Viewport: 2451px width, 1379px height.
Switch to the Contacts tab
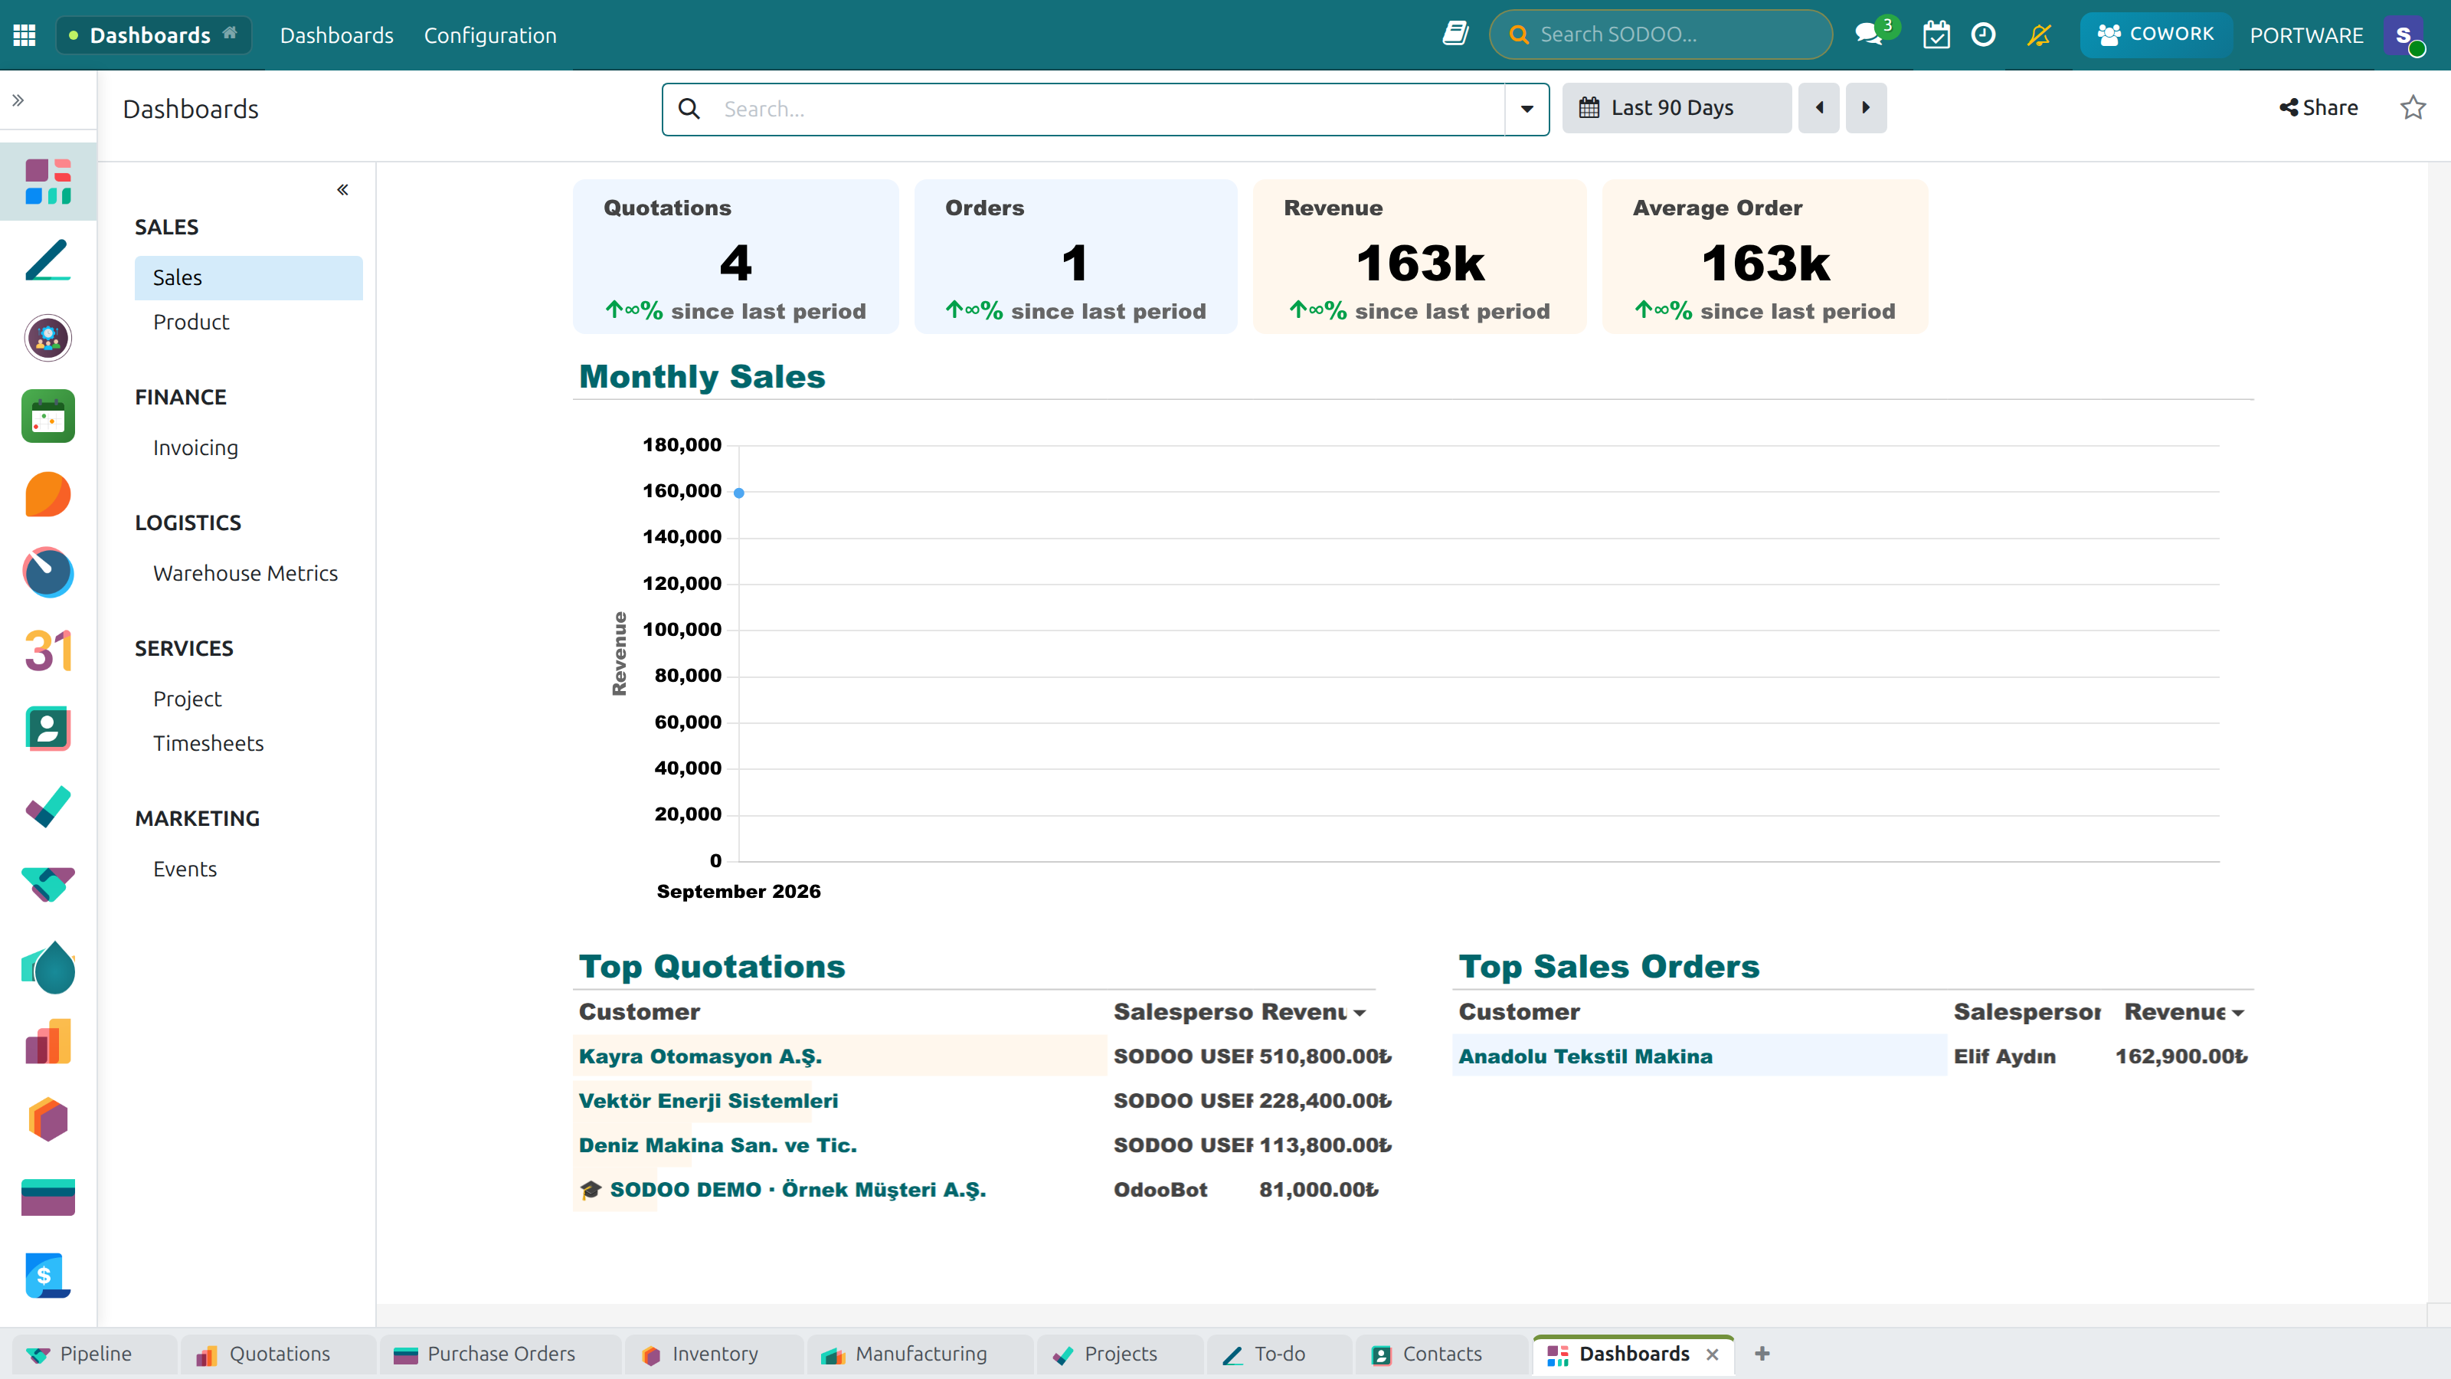tap(1441, 1354)
